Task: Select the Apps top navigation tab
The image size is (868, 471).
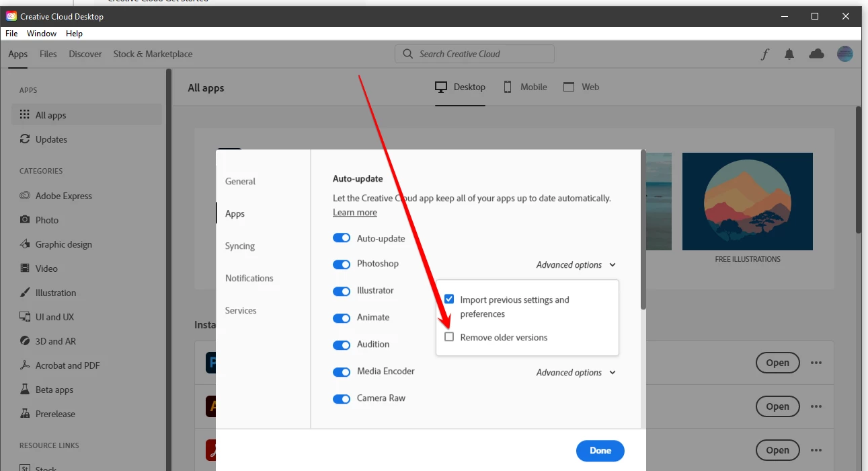Action: point(18,55)
